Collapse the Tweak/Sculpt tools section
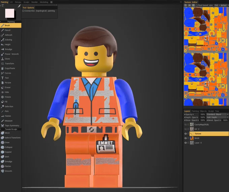 (x=1, y=129)
